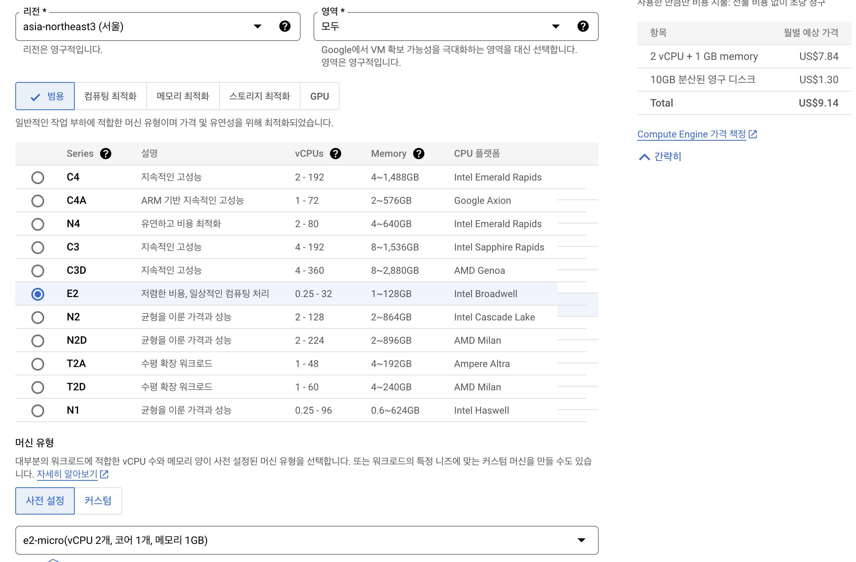856x562 pixels.
Task: Open the Compute Engine 가격 책정 link
Action: [691, 134]
